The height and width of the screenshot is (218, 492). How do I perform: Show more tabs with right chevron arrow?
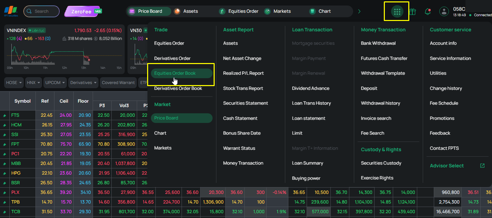point(359,11)
